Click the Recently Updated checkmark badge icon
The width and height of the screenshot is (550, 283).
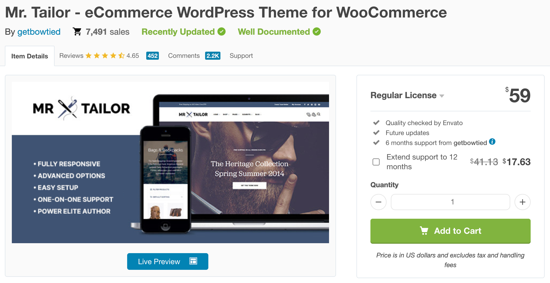click(x=222, y=31)
